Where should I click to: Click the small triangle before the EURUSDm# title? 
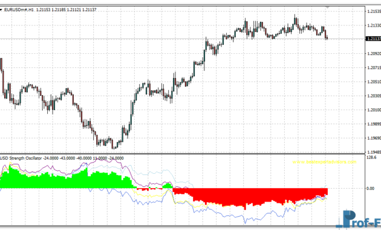tap(1, 10)
